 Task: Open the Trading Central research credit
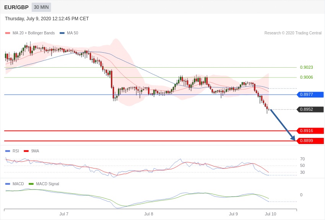coord(293,33)
